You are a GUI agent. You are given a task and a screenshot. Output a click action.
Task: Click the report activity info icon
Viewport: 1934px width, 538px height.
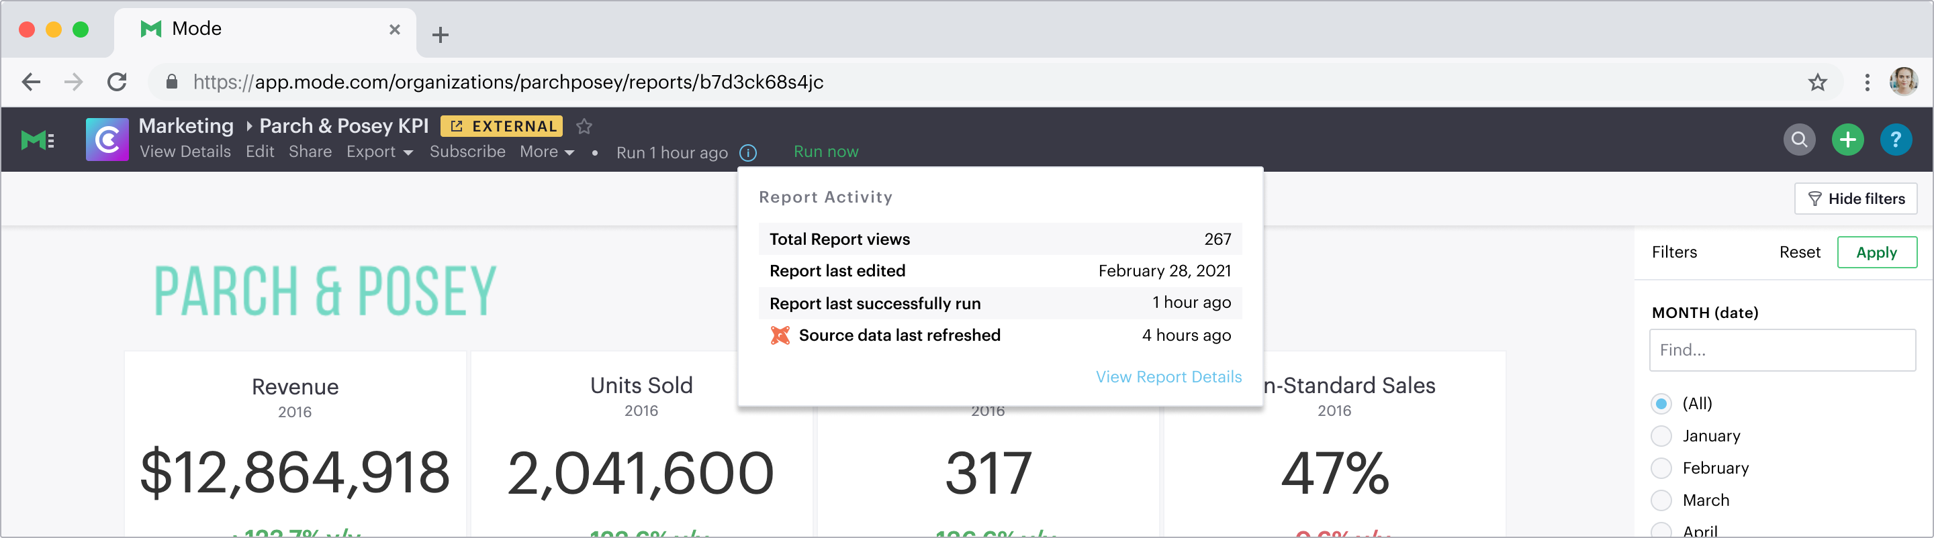pos(748,153)
